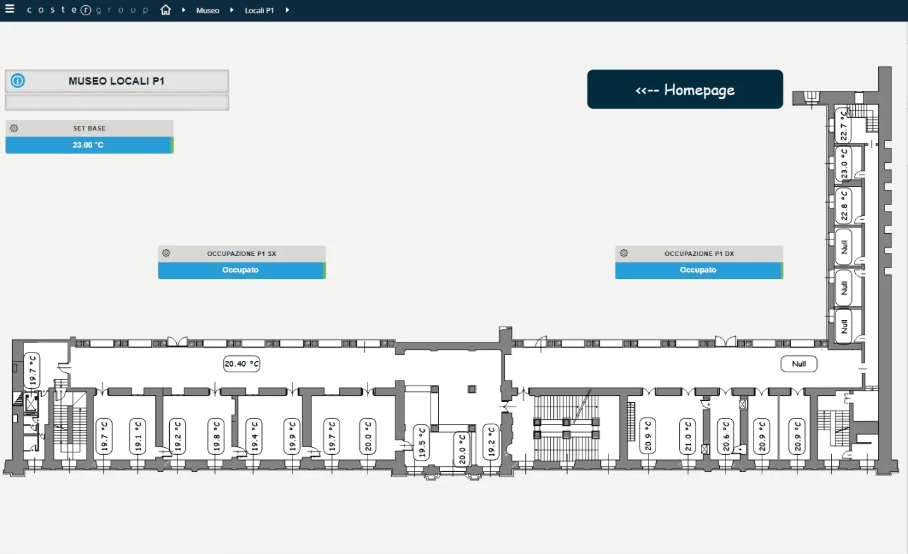The height and width of the screenshot is (554, 908).
Task: Open gear icon for Occupazione P1 DX
Action: click(x=624, y=253)
